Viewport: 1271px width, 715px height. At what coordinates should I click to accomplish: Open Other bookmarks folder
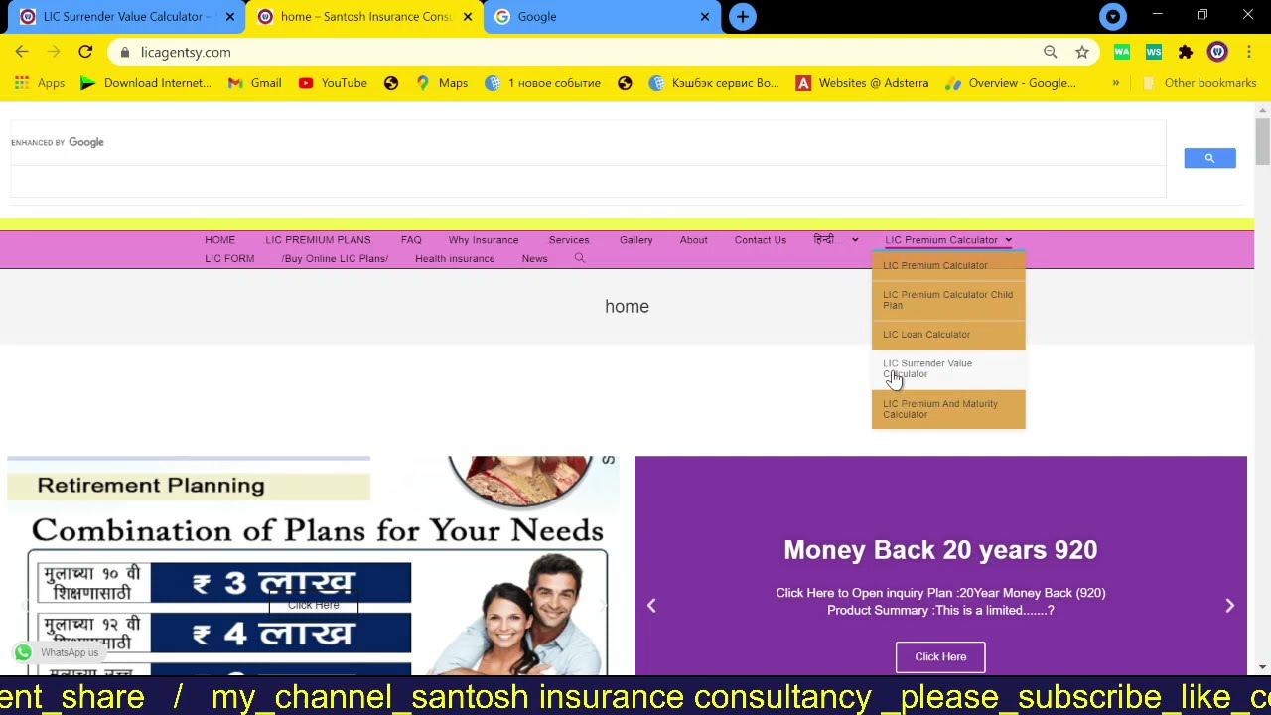pos(1200,83)
